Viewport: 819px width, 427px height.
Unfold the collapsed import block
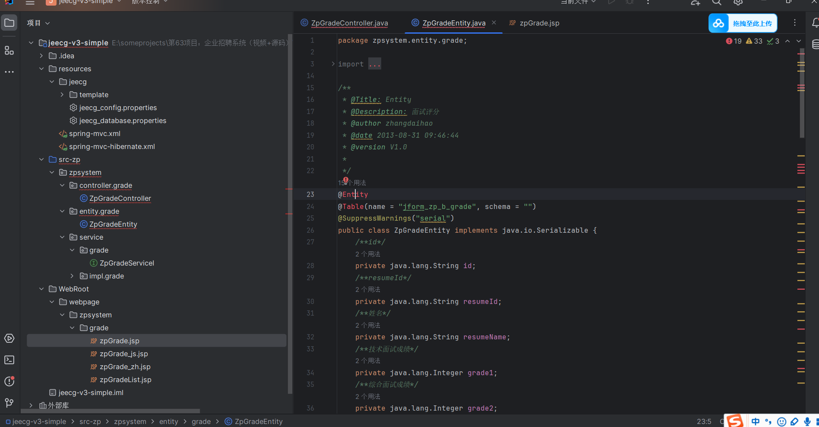(333, 64)
